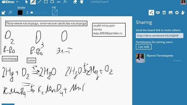Select the freehand pen tool
Viewport: 187px width, 105px height.
pyautogui.click(x=33, y=2)
